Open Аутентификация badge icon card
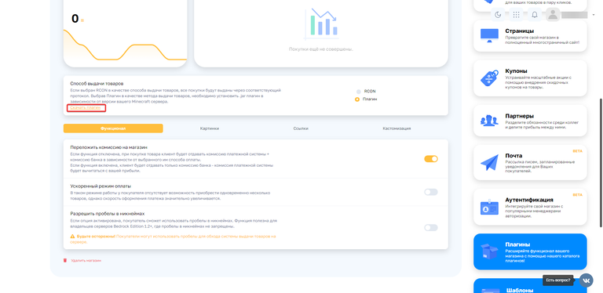 tap(489, 207)
